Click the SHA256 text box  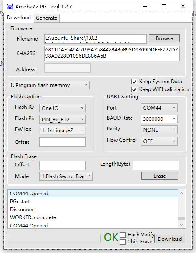pyautogui.click(x=112, y=54)
